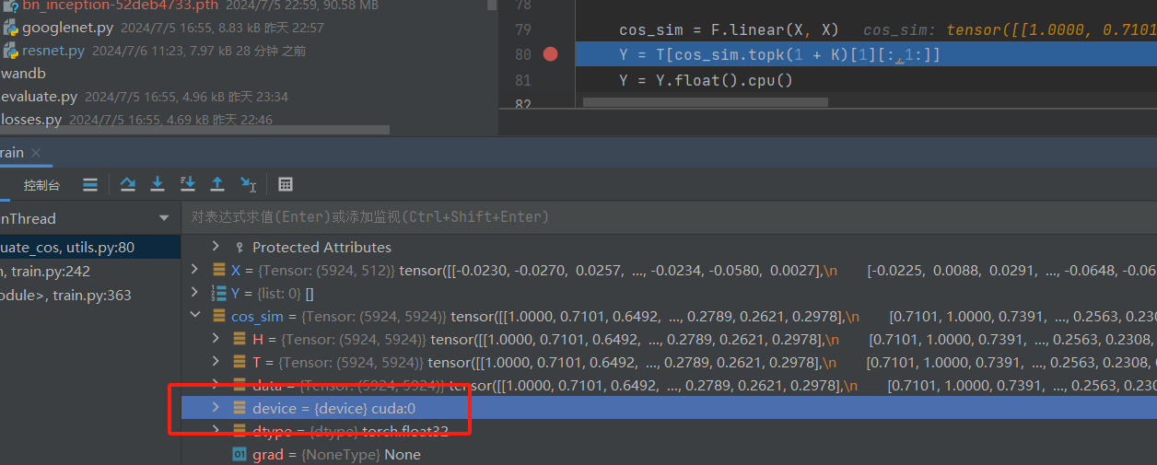Viewport: 1157px width, 465px height.
Task: Open the Evaluate Expression calculator icon
Action: click(x=286, y=185)
